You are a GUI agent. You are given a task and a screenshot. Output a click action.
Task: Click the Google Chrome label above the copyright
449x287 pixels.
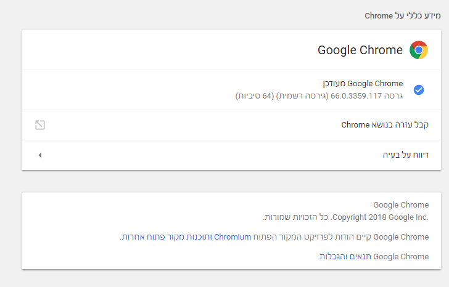[401, 205]
